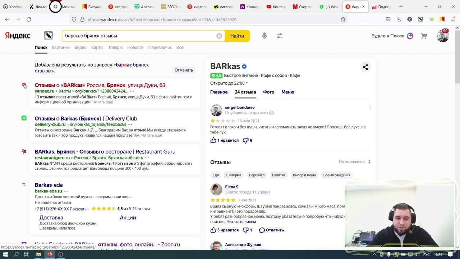Open a new browser tab

coord(401,6)
